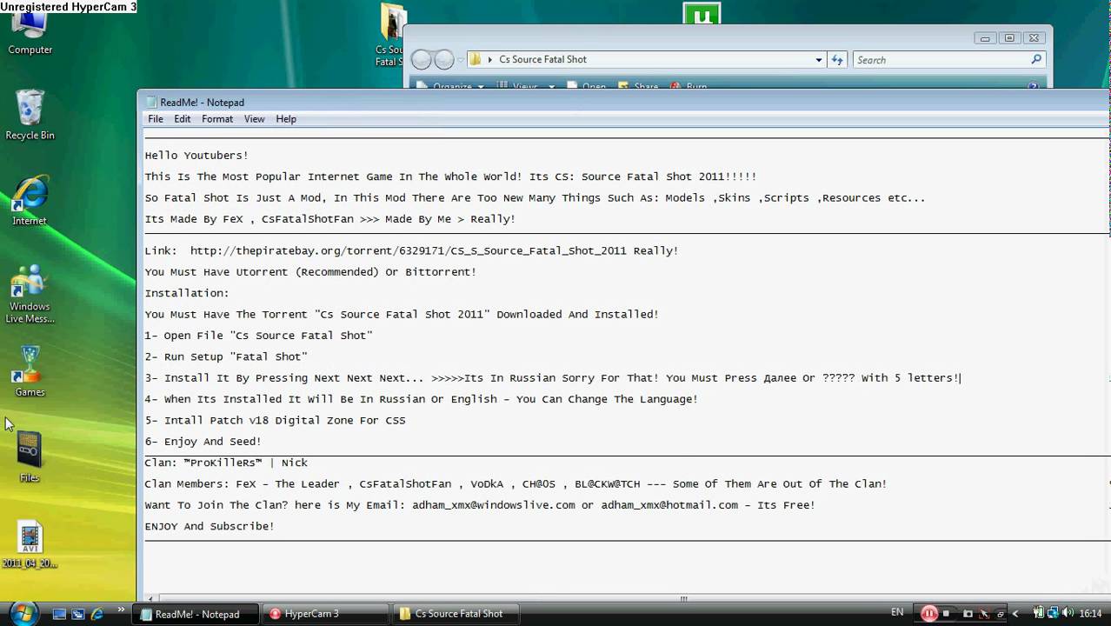The image size is (1111, 626).
Task: Stop HyperCam recording from taskbar toolbar
Action: (946, 614)
